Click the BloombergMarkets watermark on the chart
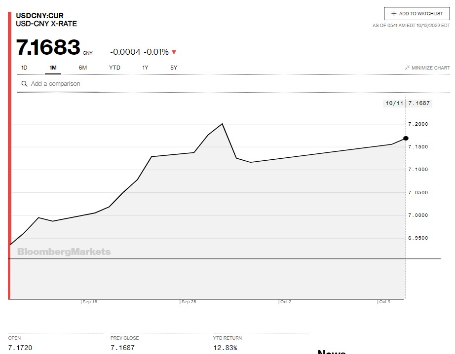This screenshot has height=354, width=455. pos(64,252)
